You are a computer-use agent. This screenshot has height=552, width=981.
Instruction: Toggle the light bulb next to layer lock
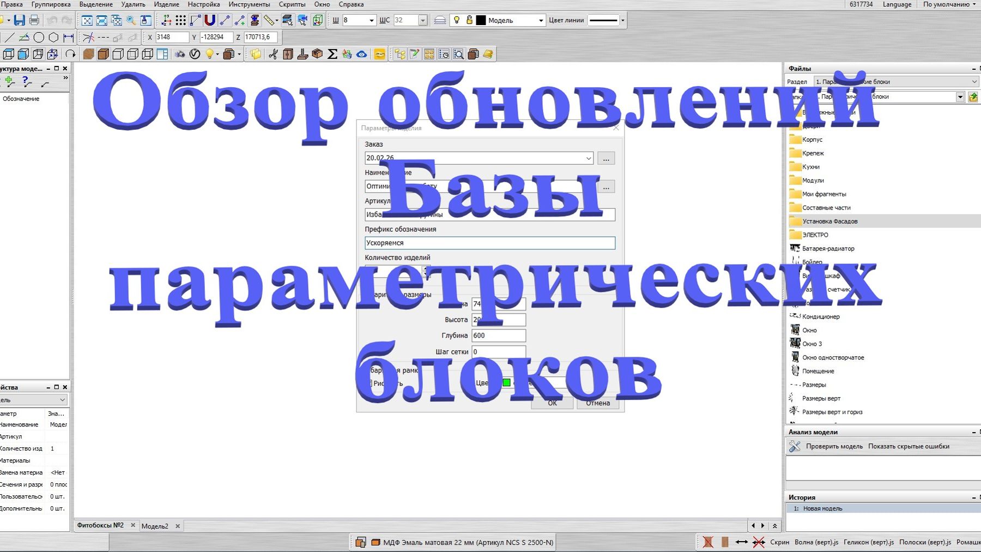[457, 21]
